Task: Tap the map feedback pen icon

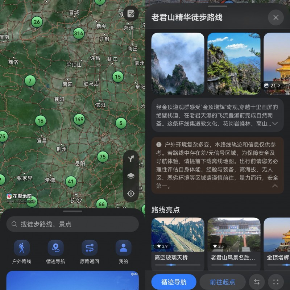Action: point(130,14)
